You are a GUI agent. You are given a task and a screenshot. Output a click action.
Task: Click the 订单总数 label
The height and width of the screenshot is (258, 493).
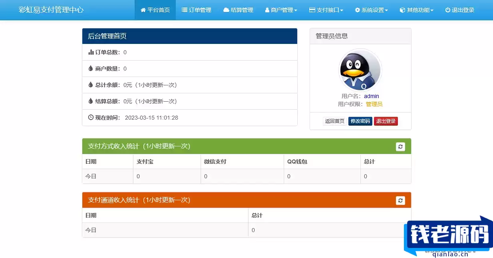point(107,52)
